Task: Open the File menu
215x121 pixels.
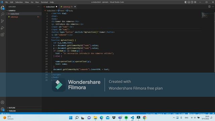Action: click(6, 2)
